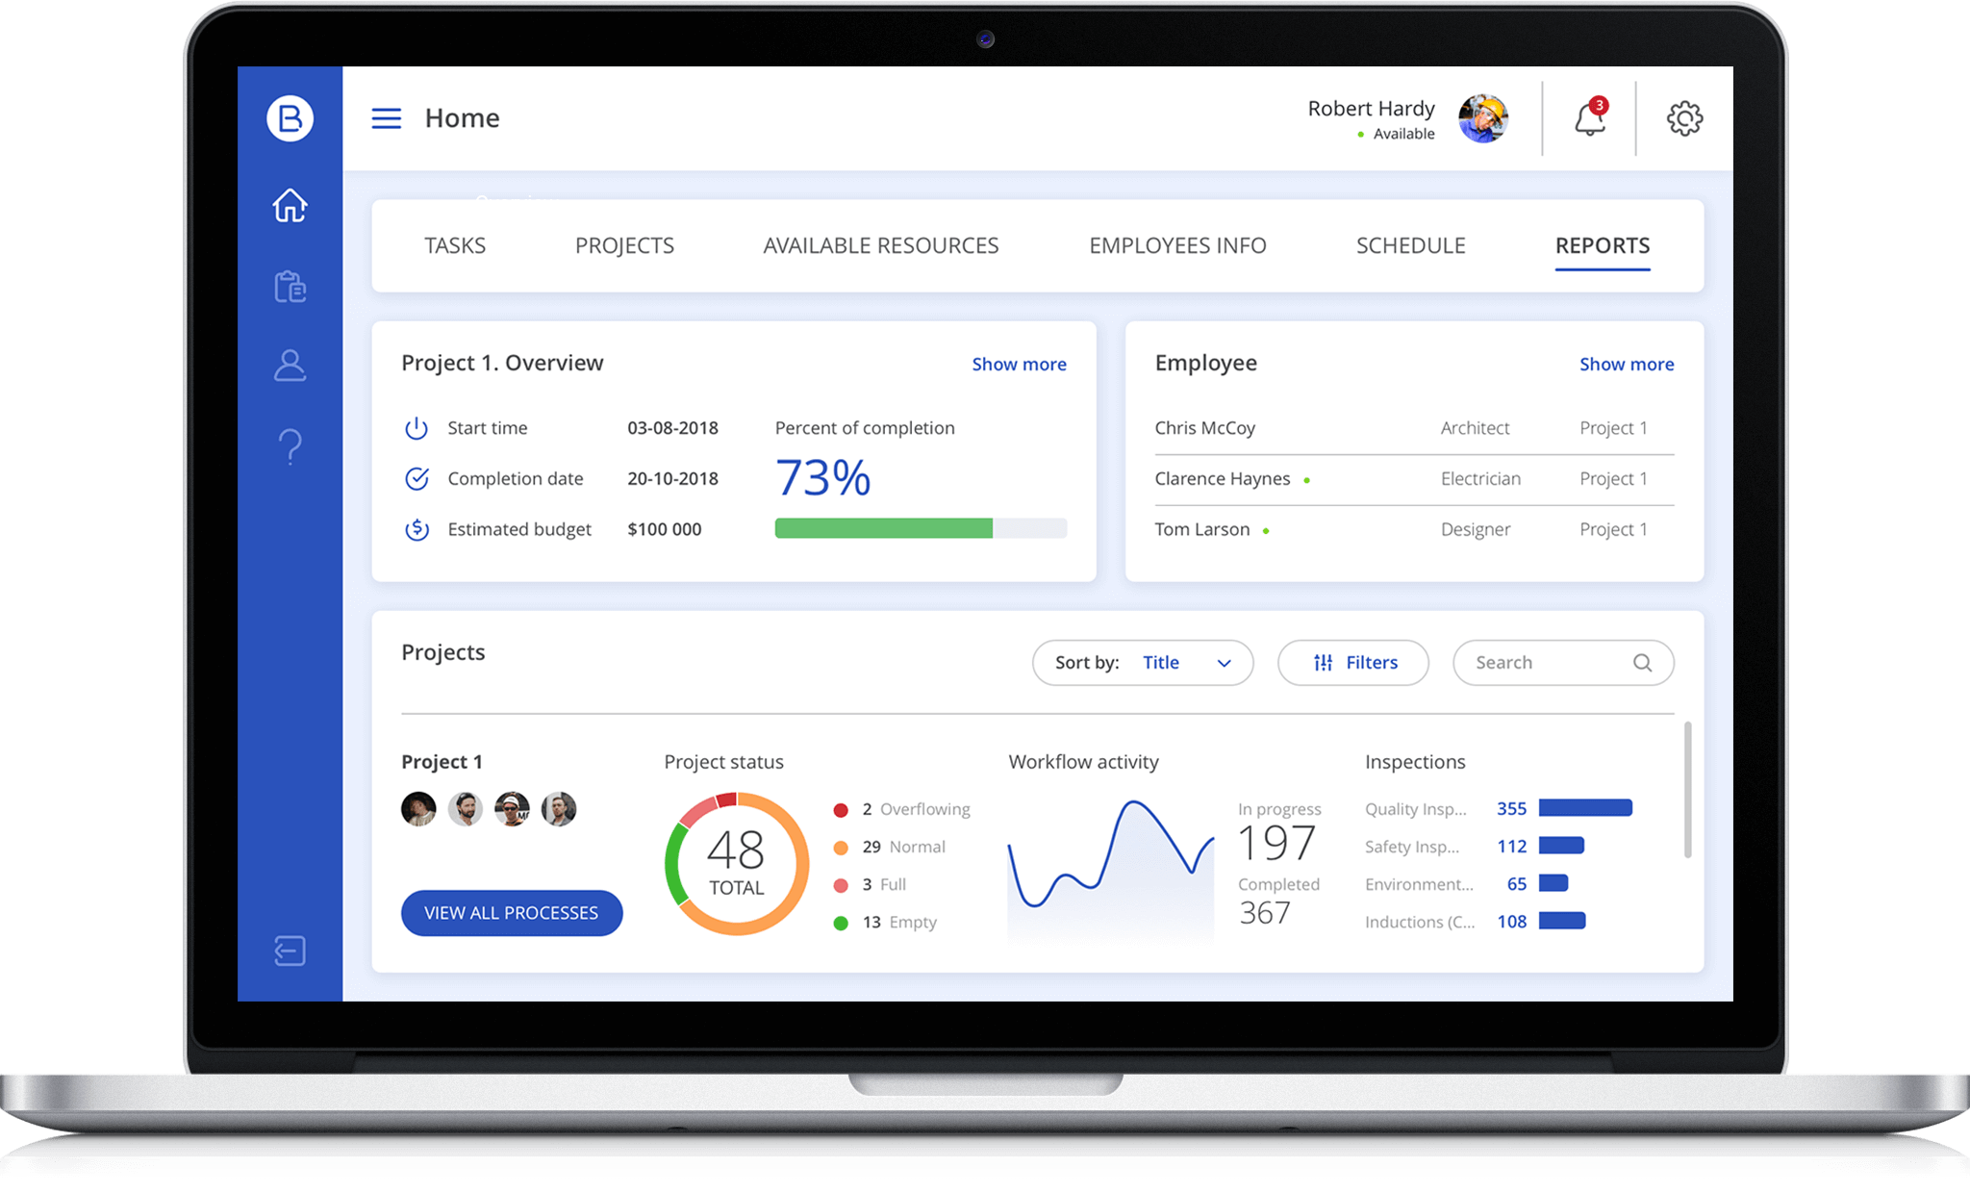Click the Search input field

pyautogui.click(x=1559, y=661)
